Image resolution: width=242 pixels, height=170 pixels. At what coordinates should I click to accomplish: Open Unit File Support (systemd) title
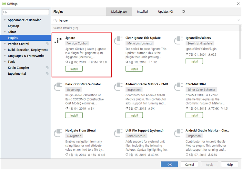tap(145, 131)
